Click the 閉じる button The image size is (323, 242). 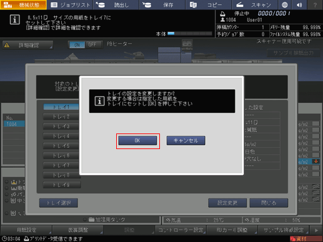point(269,203)
